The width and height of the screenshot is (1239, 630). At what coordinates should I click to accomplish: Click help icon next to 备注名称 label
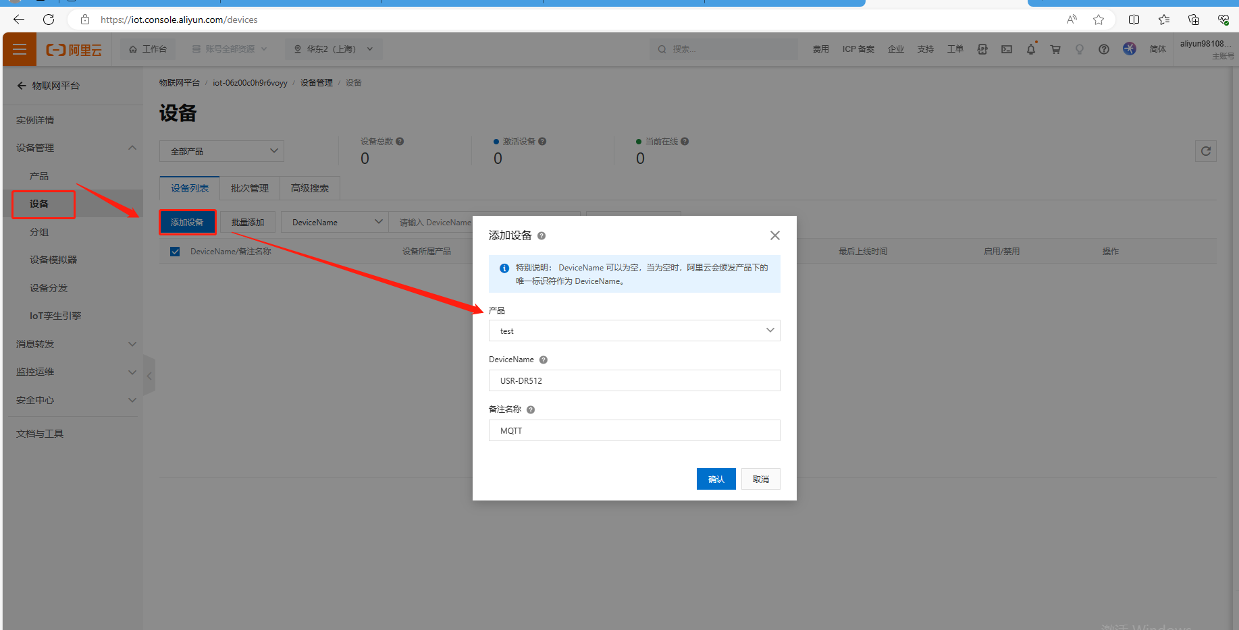click(531, 410)
